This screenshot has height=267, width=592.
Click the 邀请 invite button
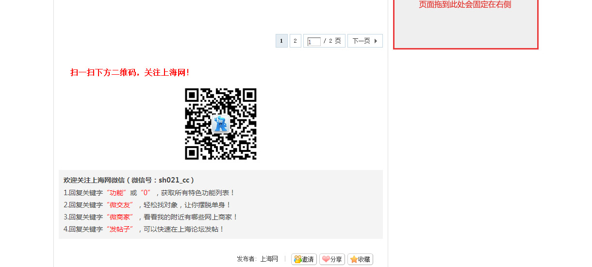[x=304, y=259]
